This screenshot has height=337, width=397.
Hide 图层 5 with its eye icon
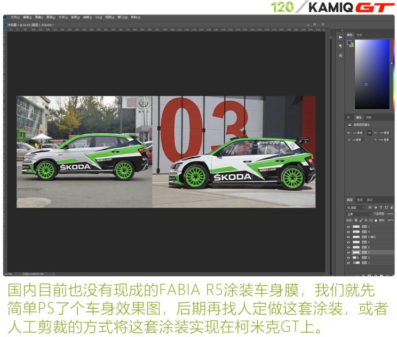pos(348,243)
